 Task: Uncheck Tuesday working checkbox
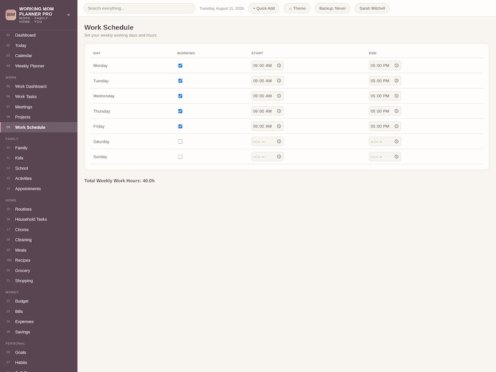[x=181, y=81]
